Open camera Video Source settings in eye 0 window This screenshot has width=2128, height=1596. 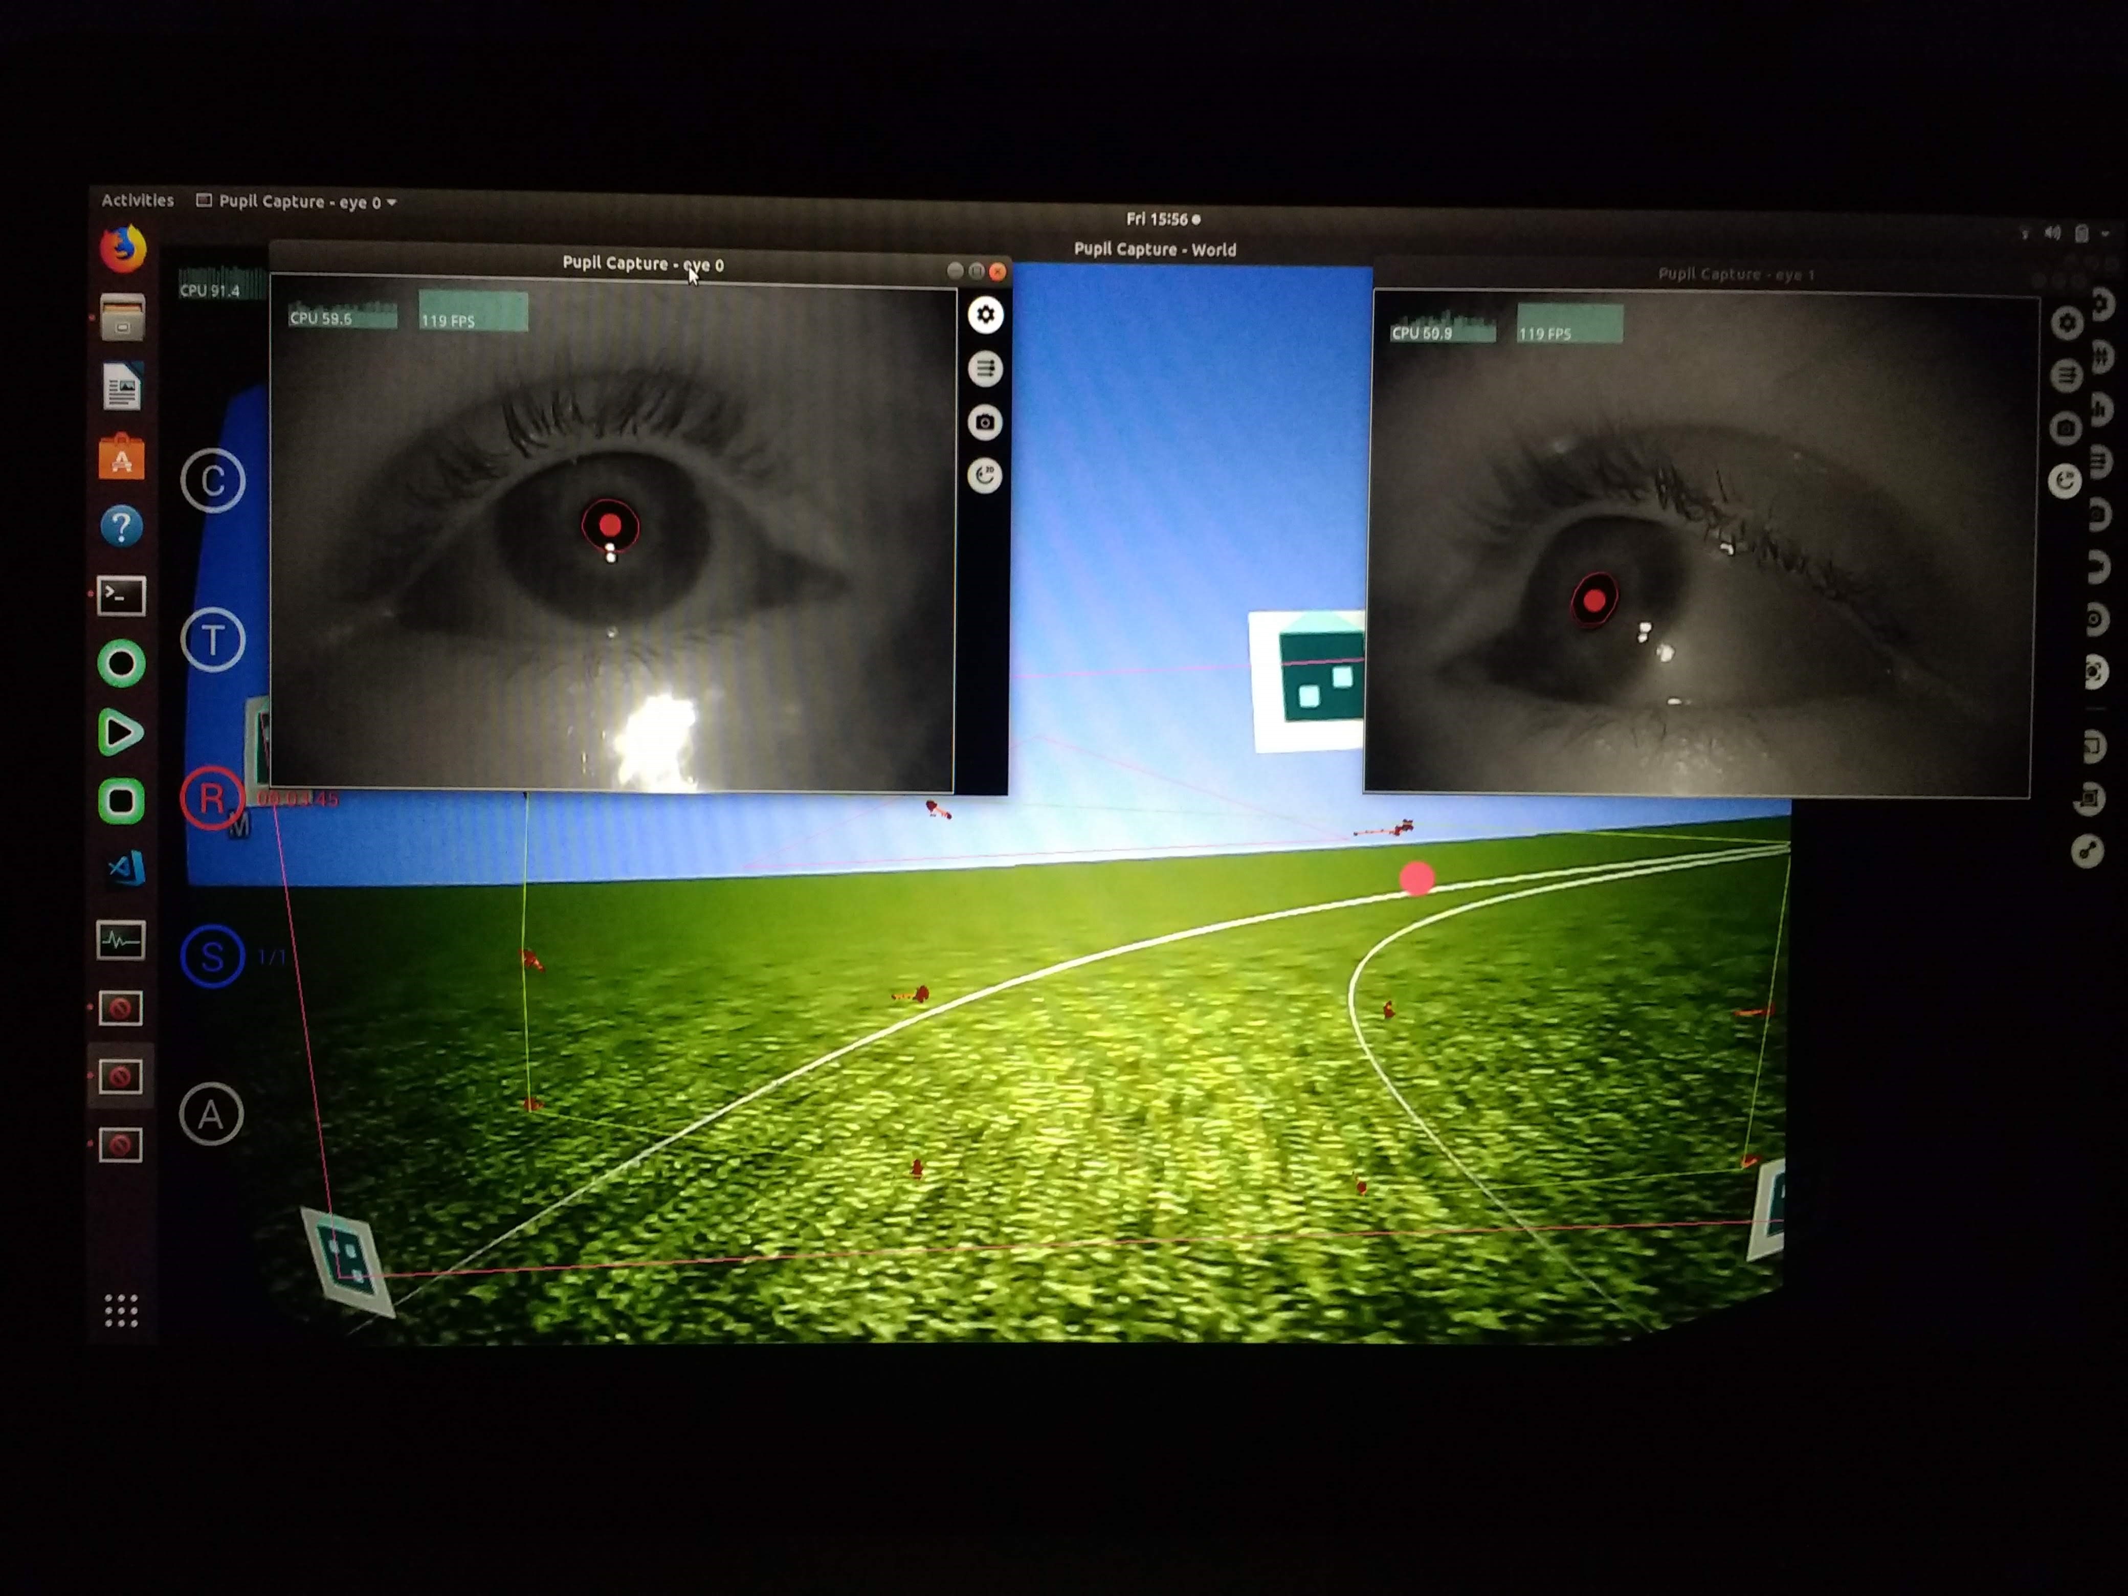pos(984,423)
